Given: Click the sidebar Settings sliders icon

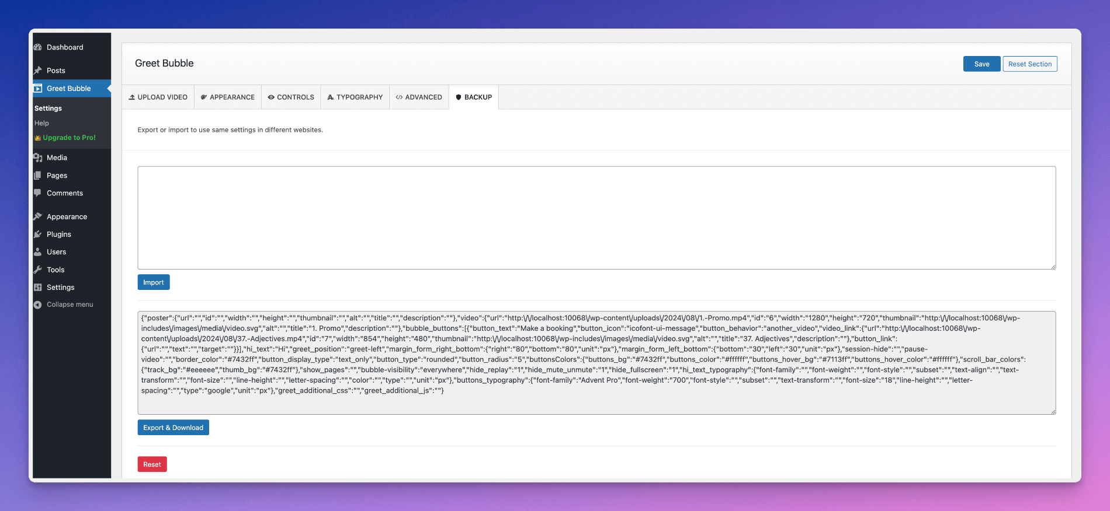Looking at the screenshot, I should pos(37,288).
